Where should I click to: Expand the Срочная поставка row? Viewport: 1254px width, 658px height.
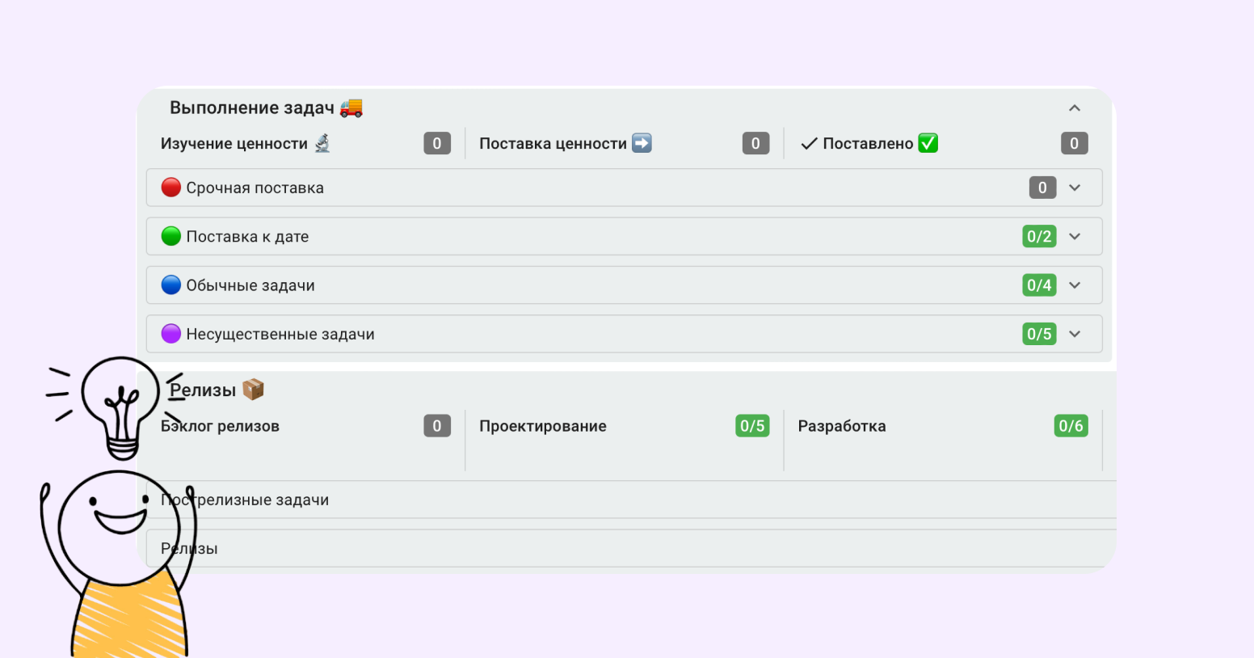tap(1075, 188)
